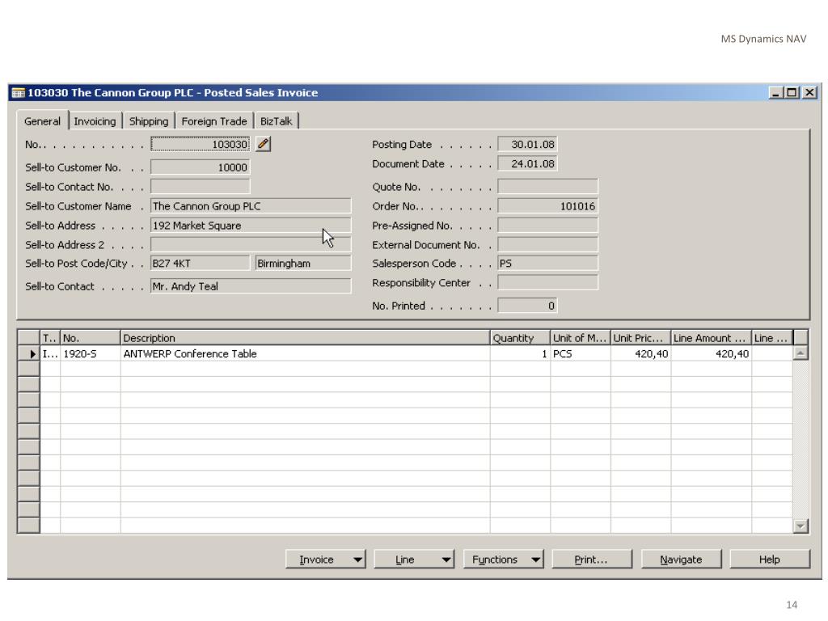
Task: Click the Navigate button
Action: [x=681, y=560]
